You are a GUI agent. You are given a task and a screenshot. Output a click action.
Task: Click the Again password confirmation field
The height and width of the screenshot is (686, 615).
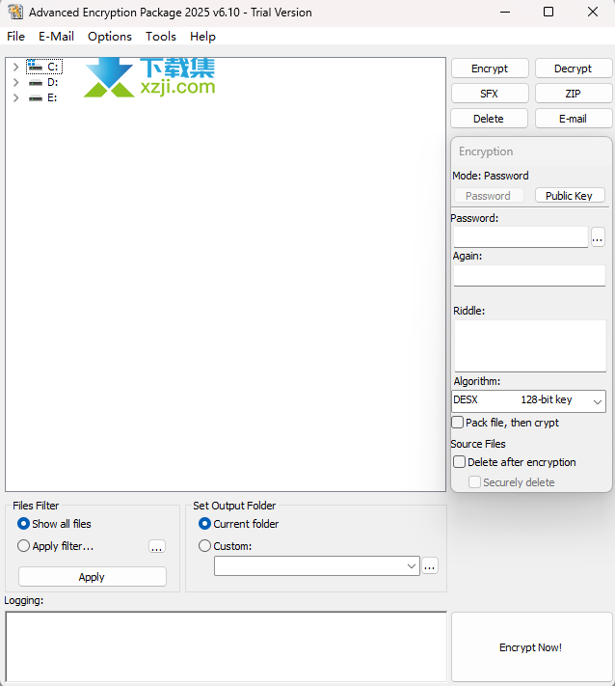coord(529,276)
